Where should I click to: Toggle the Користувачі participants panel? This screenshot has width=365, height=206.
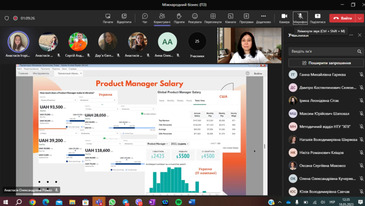pos(162,18)
